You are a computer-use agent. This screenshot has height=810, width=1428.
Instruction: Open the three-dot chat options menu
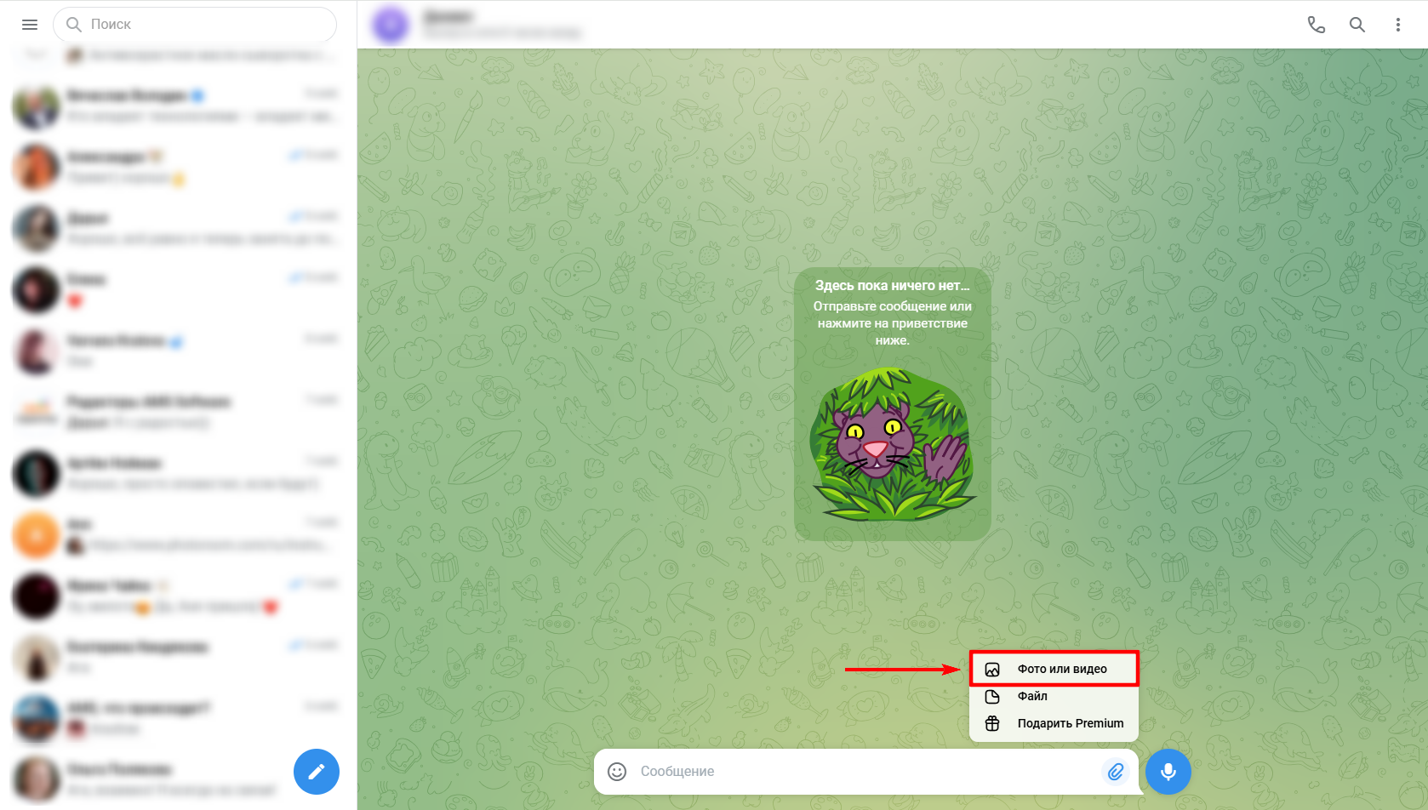(1397, 25)
